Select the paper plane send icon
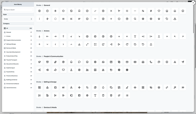The image size is (196, 114). 183,62
